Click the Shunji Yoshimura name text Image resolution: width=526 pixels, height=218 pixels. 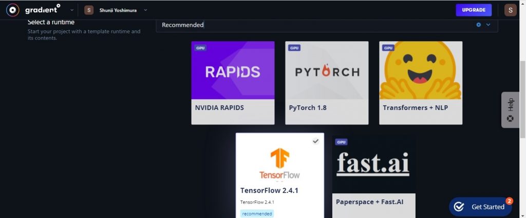118,10
